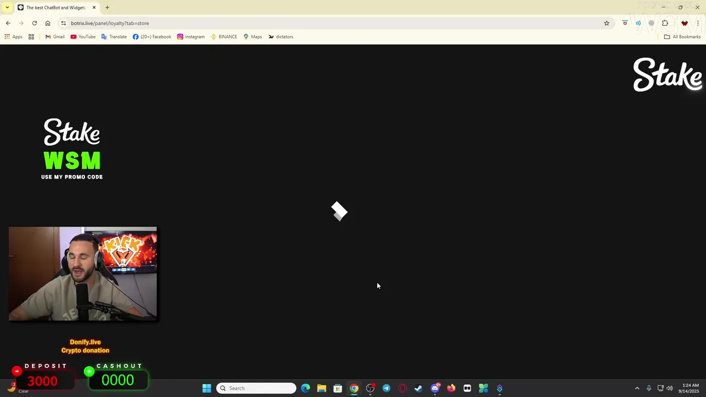Open Discord from the taskbar
The height and width of the screenshot is (397, 706).
(x=435, y=388)
